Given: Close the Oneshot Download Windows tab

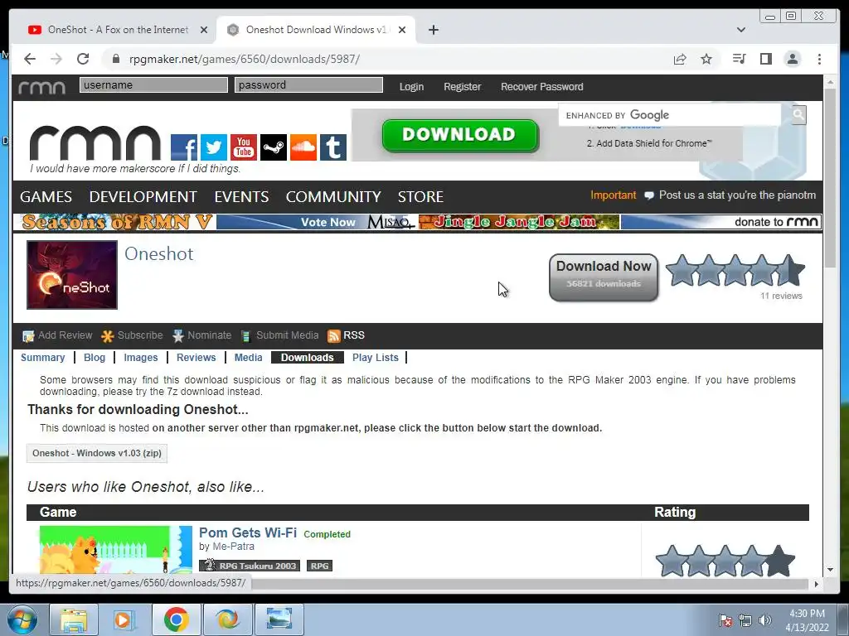Looking at the screenshot, I should (402, 30).
